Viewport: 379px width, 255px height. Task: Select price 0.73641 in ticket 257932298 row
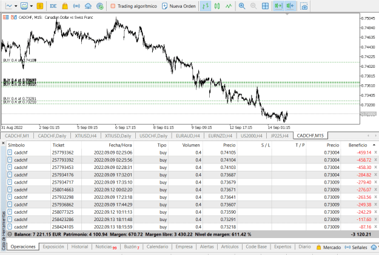(x=228, y=197)
